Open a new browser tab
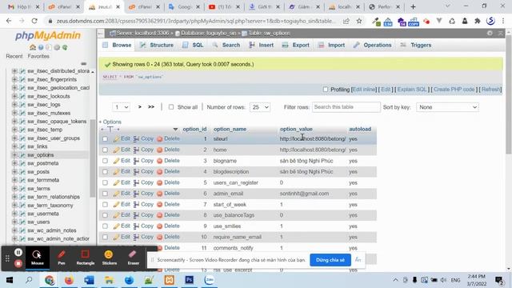The image size is (512, 288). click(413, 6)
